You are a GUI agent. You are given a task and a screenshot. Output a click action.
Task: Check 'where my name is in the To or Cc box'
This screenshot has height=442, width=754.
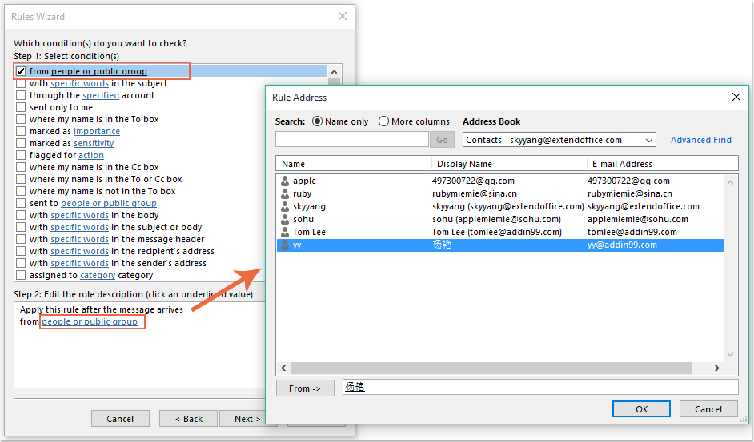point(21,179)
